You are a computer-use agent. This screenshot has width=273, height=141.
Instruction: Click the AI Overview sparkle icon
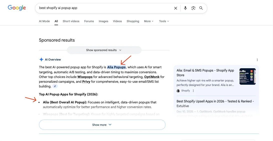(x=41, y=60)
